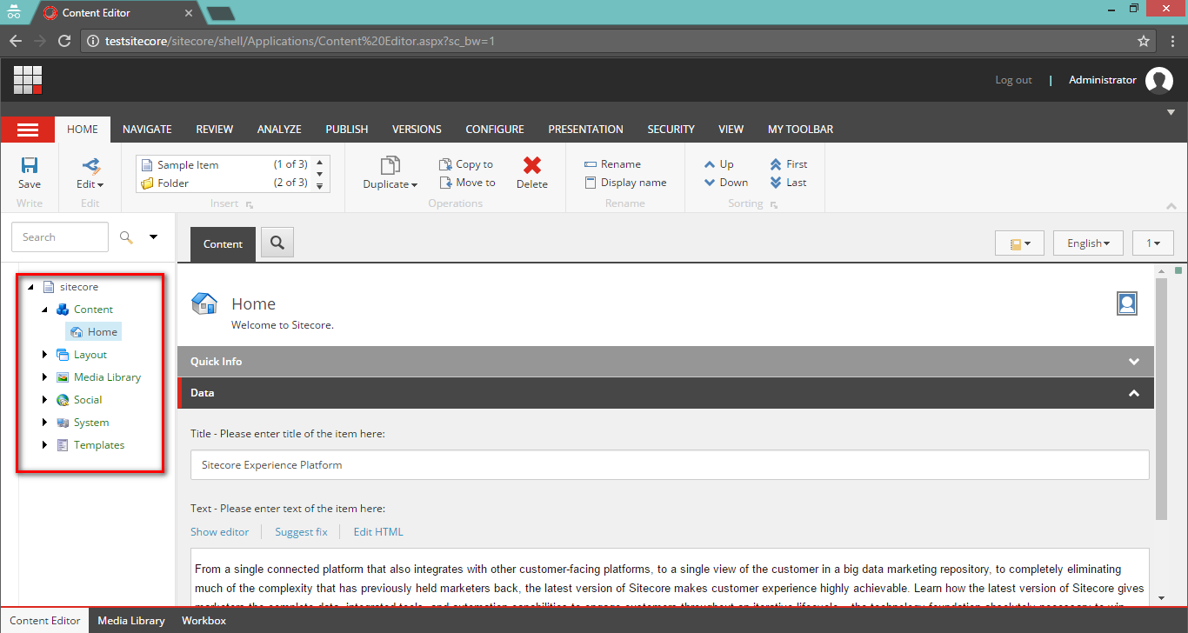Expand the System tree node

45,423
